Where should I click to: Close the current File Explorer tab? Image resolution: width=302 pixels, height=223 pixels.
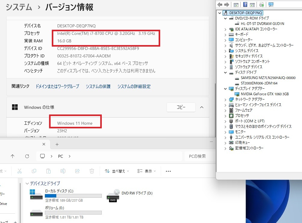tap(44, 144)
